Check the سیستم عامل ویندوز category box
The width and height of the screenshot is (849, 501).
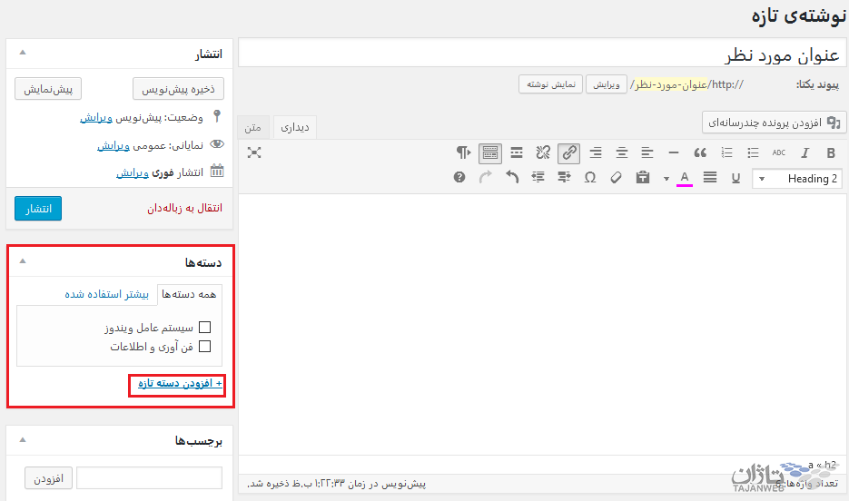[x=204, y=328]
